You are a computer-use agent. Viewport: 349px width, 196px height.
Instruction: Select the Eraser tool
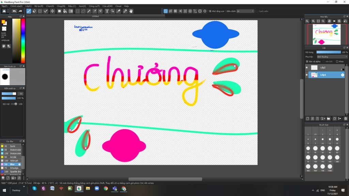point(34,11)
